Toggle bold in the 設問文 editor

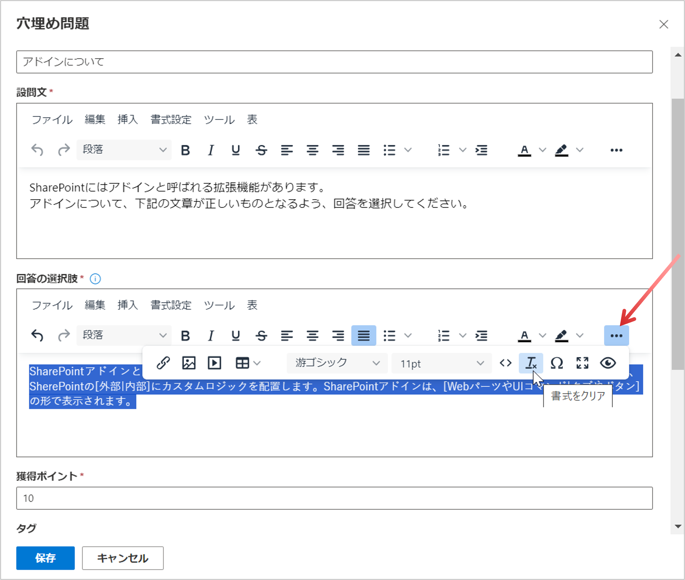[185, 150]
